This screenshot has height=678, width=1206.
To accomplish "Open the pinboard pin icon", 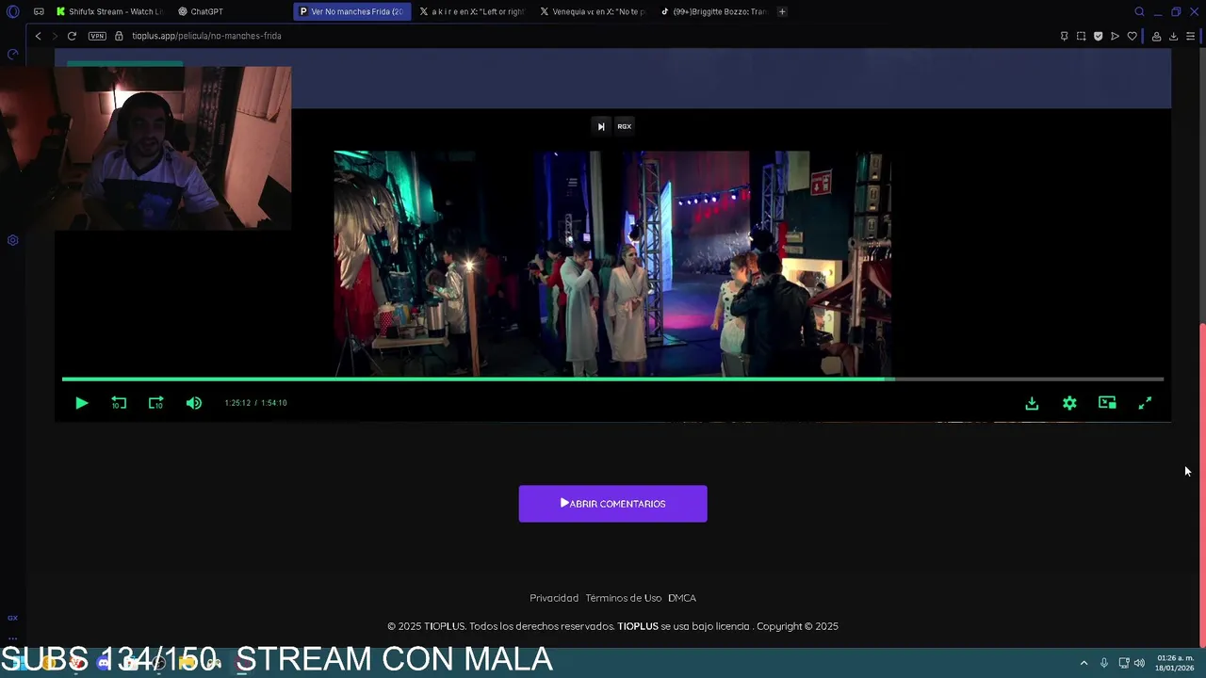I will click(x=1064, y=36).
